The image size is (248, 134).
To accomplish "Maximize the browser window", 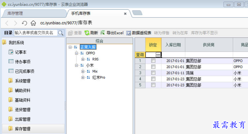I will (x=239, y=4).
